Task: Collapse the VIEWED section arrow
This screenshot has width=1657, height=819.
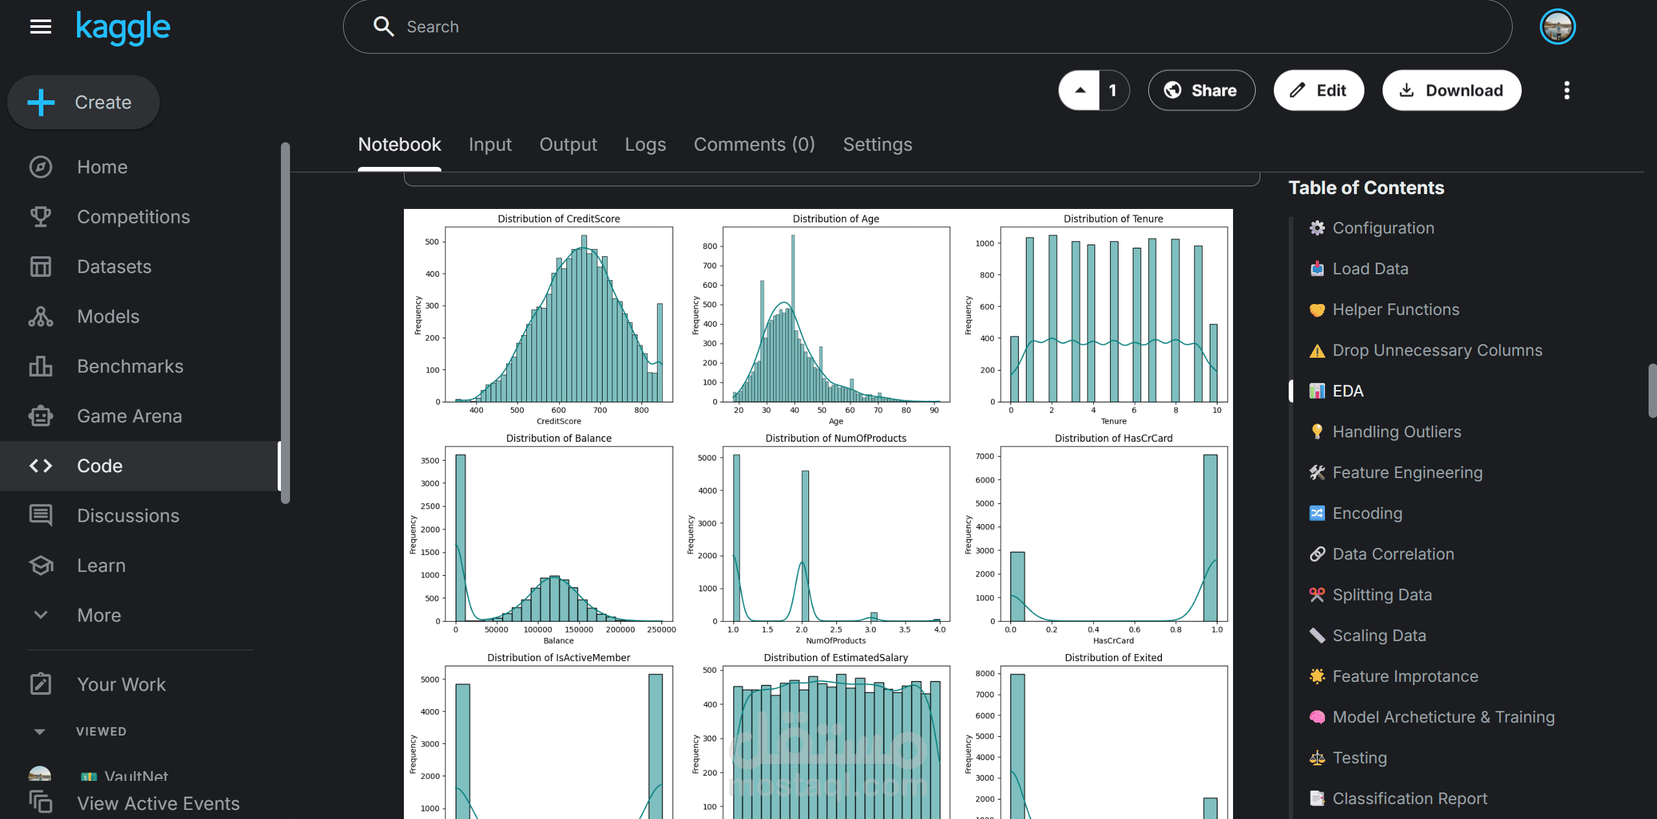Action: [x=39, y=732]
